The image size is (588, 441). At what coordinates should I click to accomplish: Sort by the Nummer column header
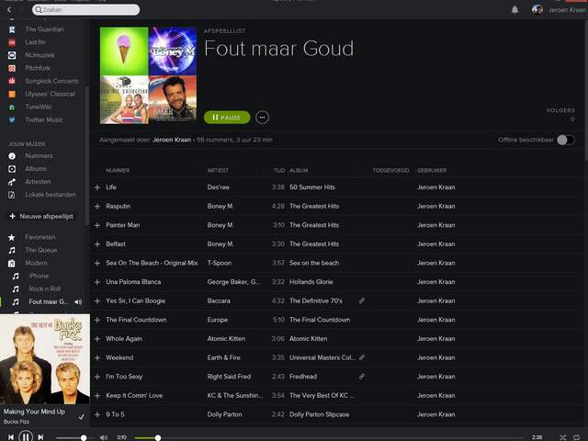click(x=118, y=170)
